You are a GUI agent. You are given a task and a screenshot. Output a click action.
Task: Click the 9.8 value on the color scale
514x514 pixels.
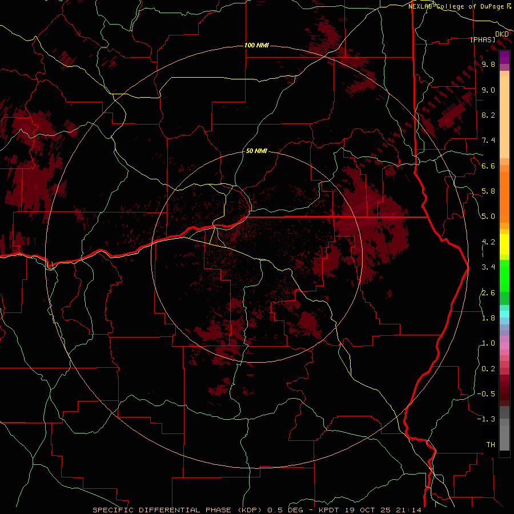(x=488, y=64)
